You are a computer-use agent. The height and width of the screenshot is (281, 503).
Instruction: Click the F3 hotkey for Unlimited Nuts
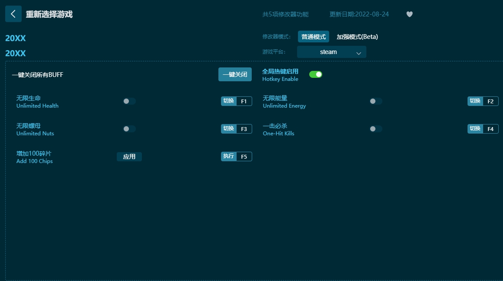pos(244,129)
